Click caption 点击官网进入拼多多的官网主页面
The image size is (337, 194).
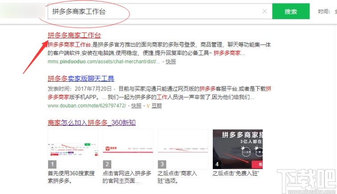(x=127, y=177)
